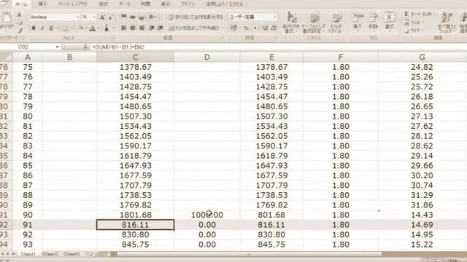Click the Fill Color bucket icon
467x262 pixels.
[x=80, y=28]
